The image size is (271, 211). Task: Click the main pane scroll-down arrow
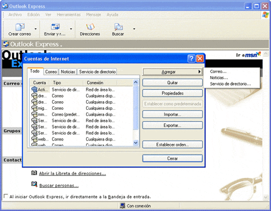tap(266, 197)
